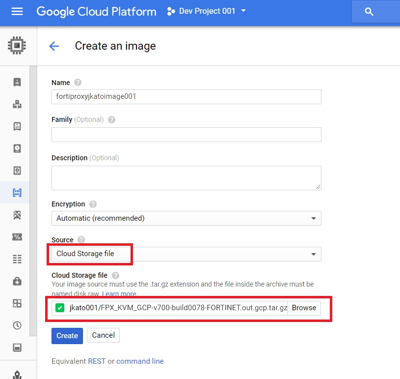
Task: Open the Compute Engine chip logo icon
Action: [x=17, y=44]
